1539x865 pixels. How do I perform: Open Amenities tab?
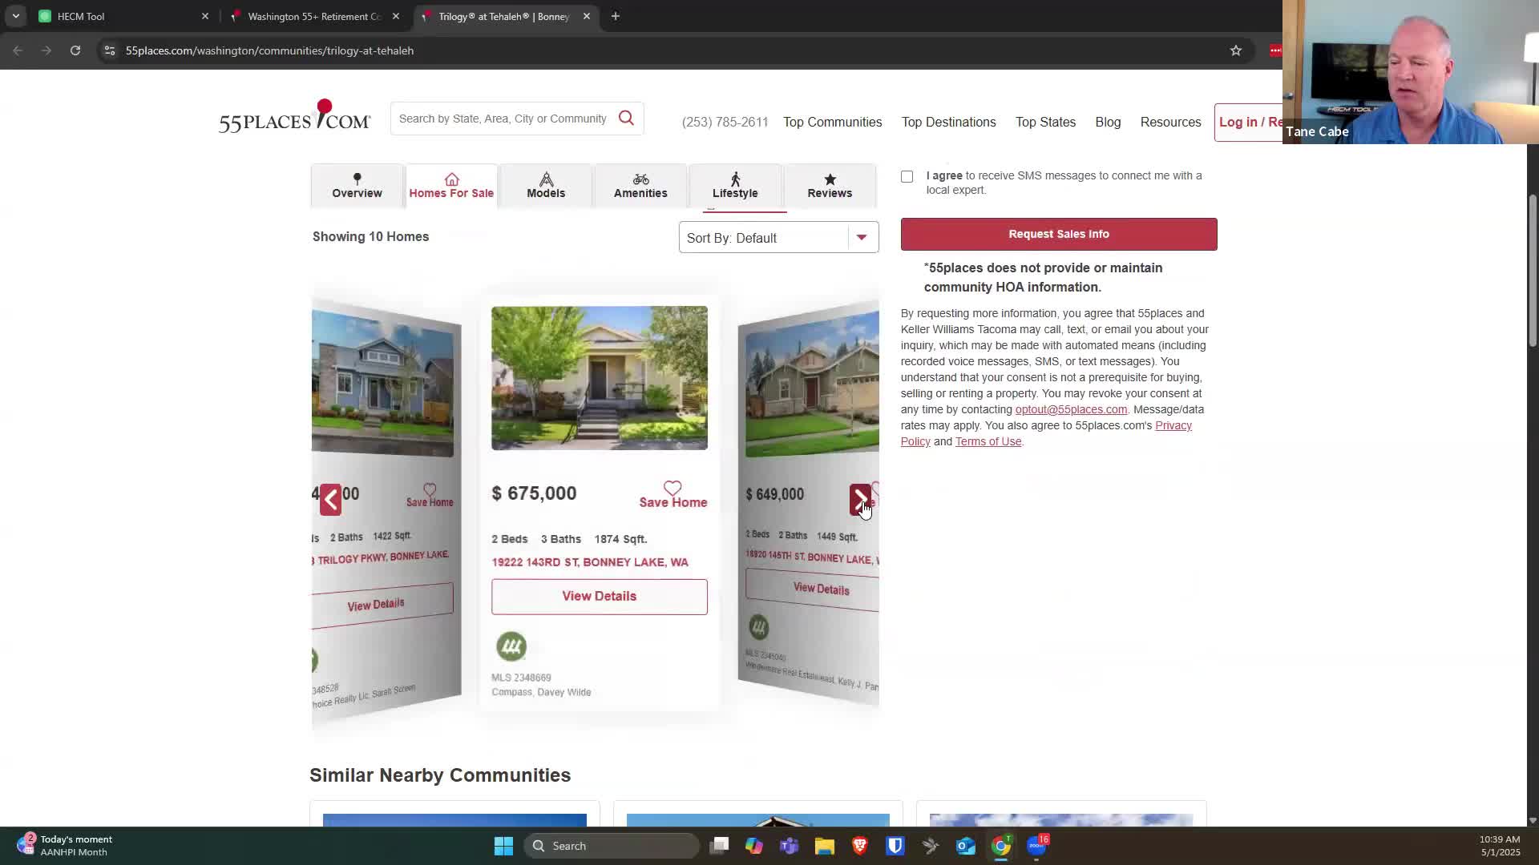point(640,186)
